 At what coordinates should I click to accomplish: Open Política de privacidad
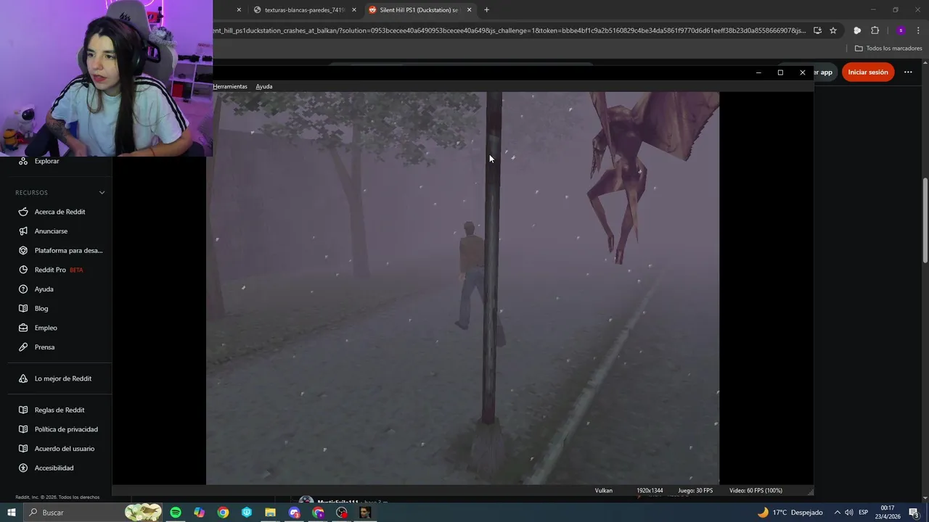point(66,429)
